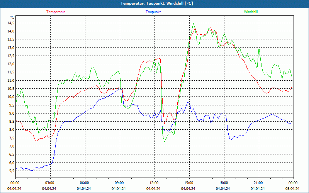309x193 pixels.
Task: Click the 9,0 y-axis value
Action: tap(12, 113)
